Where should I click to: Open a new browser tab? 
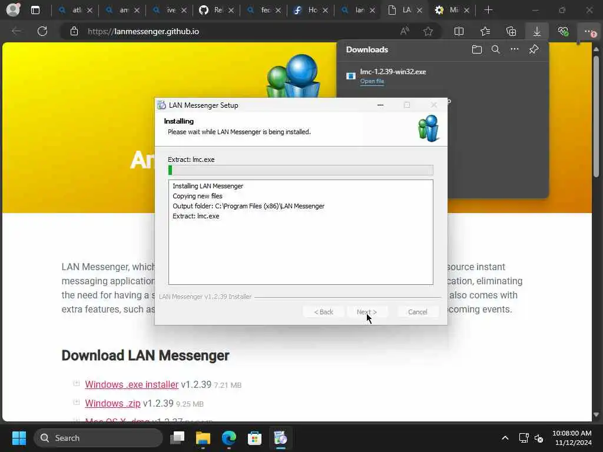click(x=488, y=10)
